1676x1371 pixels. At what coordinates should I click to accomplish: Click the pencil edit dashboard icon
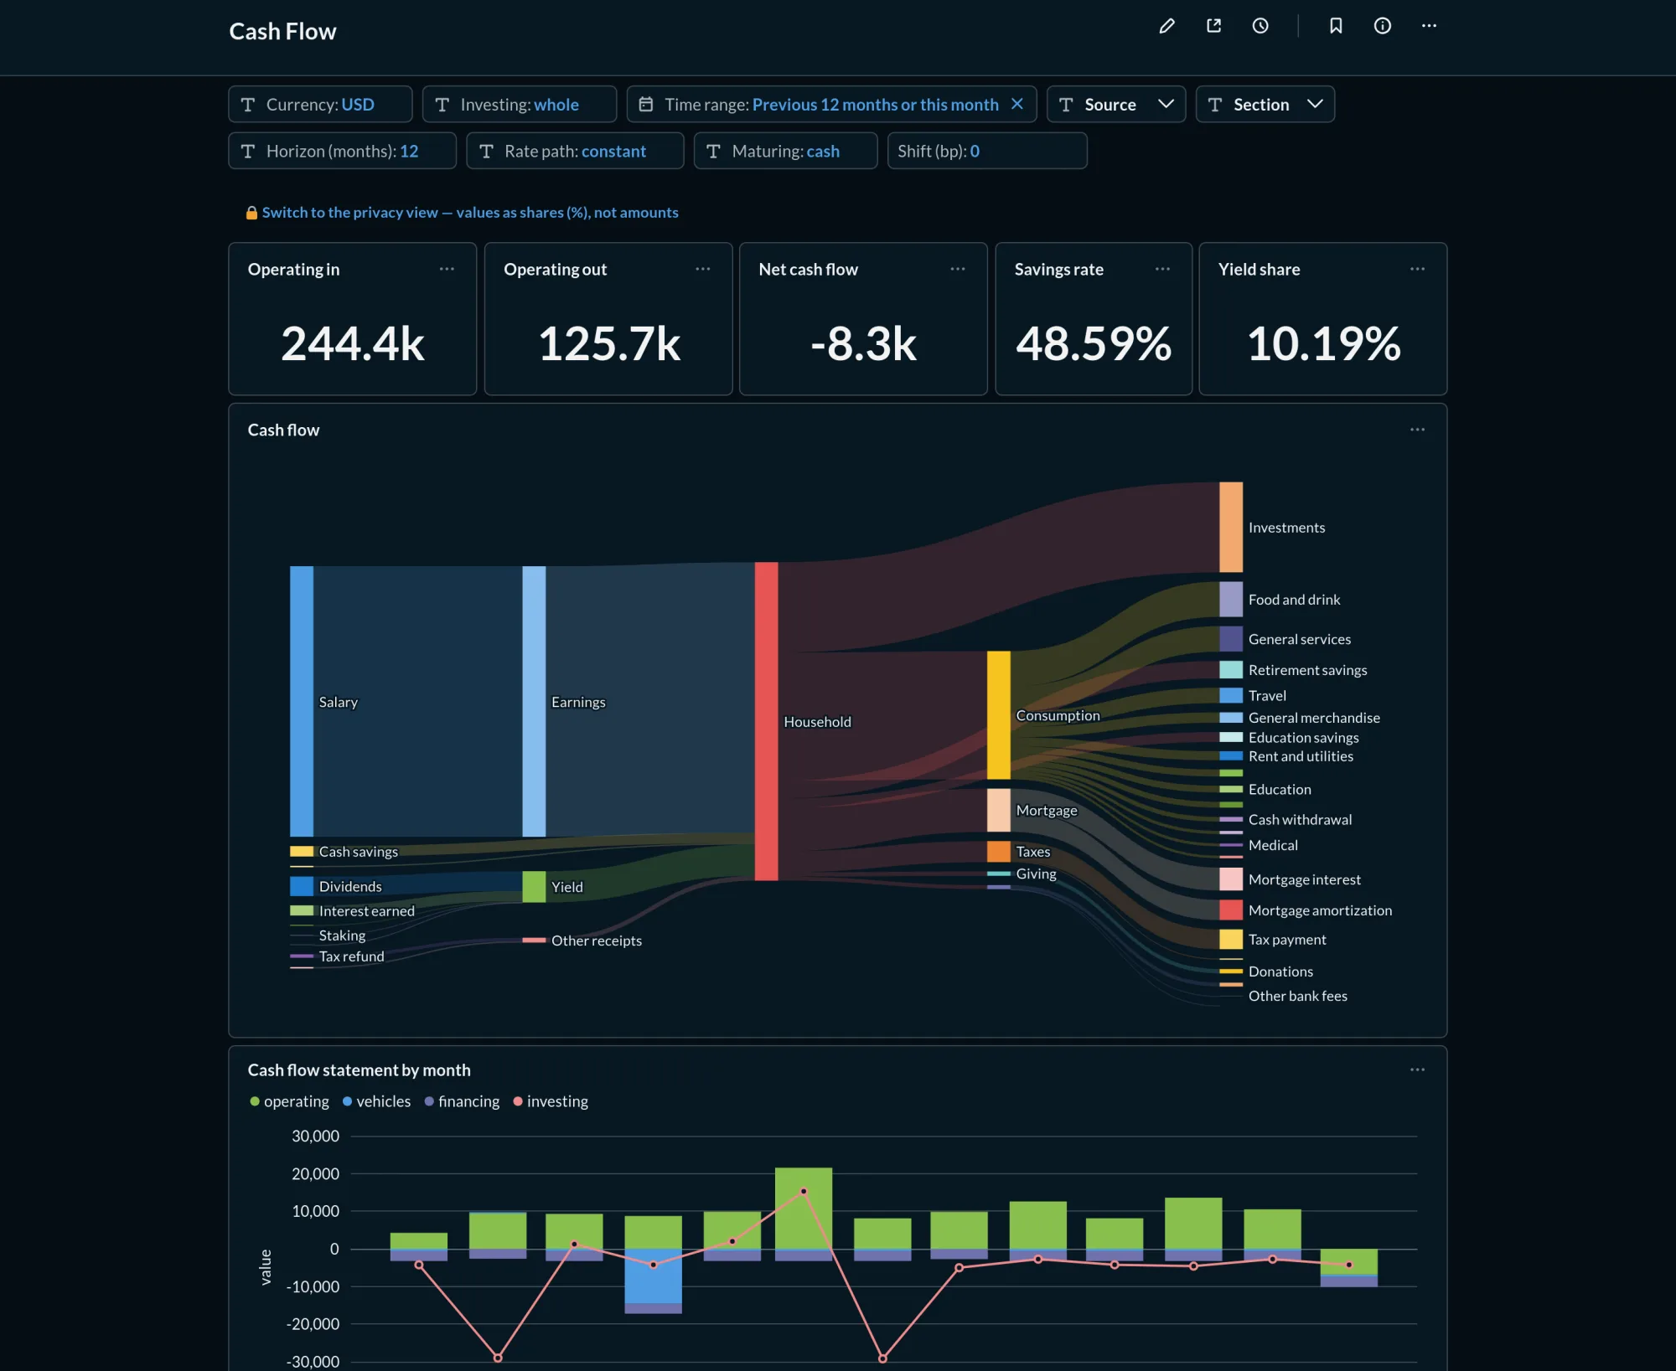[1166, 26]
